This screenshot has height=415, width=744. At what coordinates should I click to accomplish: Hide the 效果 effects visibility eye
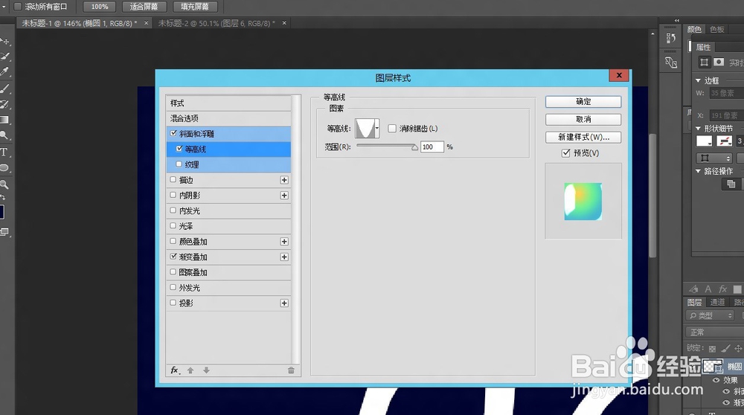point(716,380)
